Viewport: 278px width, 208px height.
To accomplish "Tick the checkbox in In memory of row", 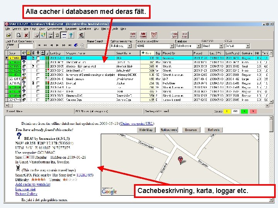I will 38,75.
